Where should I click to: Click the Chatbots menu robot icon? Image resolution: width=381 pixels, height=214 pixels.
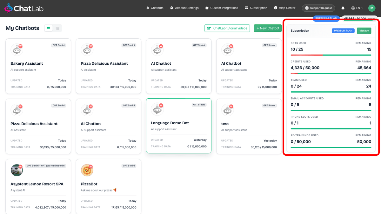148,8
